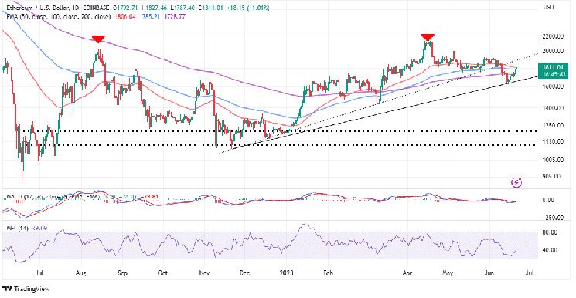This screenshot has width=576, height=298.
Task: Click the -250.00 level on MACD axis
Action: pos(552,218)
